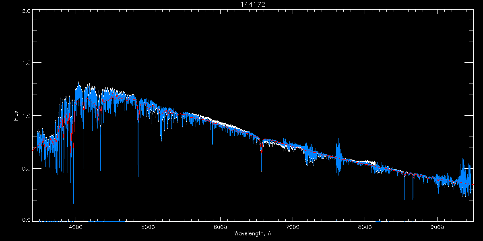The image size is (483, 241).
Task: Click the 1.0 flux tick label
Action: [x=26, y=116]
